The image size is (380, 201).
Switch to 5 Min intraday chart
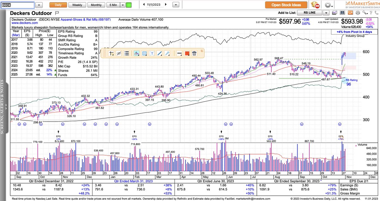pos(113,5)
